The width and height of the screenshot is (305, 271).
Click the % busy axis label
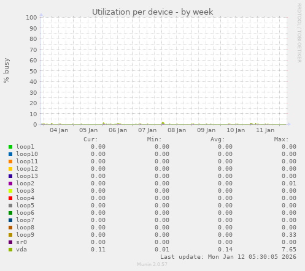click(6, 70)
